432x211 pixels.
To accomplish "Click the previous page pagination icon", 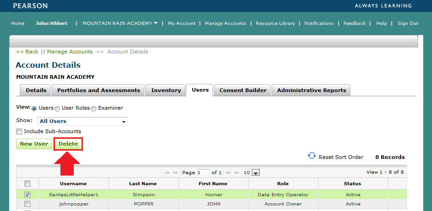I will [175, 173].
